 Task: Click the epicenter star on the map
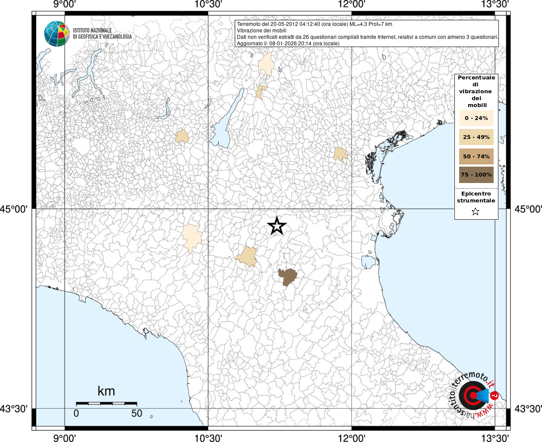point(277,226)
